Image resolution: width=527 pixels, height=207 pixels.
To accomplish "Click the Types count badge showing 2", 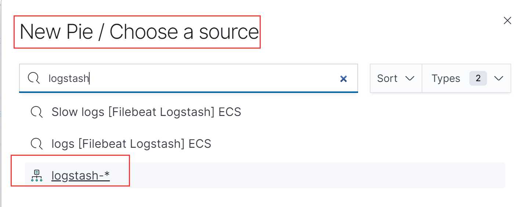I will click(x=478, y=78).
